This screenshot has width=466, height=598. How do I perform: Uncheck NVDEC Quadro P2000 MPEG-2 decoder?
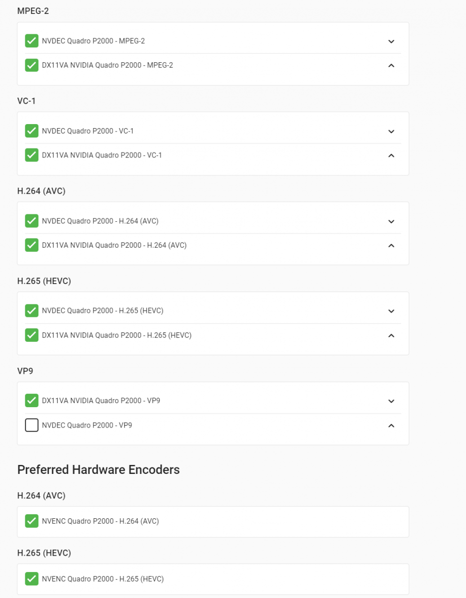click(x=32, y=41)
